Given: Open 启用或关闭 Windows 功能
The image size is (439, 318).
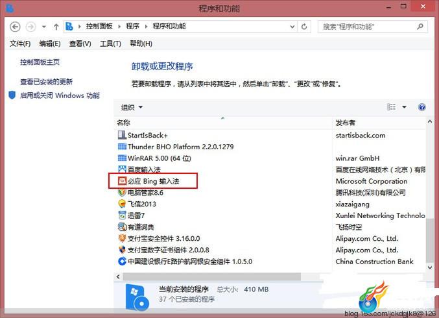Looking at the screenshot, I should point(60,95).
